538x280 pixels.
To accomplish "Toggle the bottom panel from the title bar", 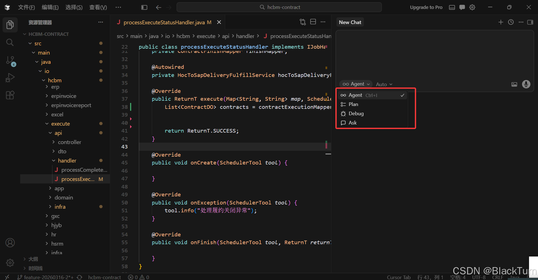I will click(452, 7).
